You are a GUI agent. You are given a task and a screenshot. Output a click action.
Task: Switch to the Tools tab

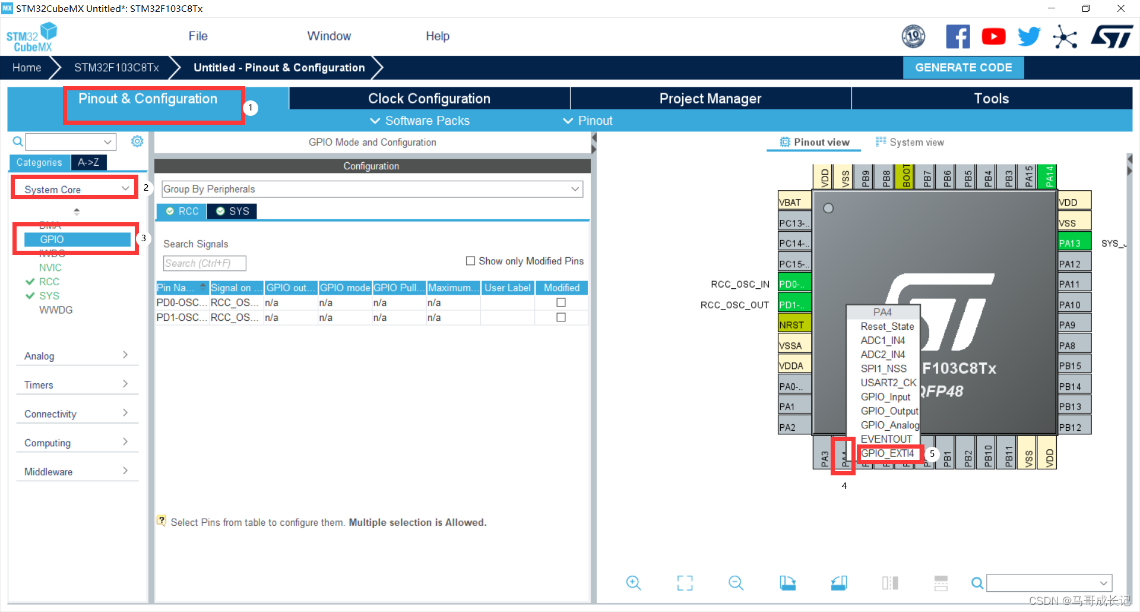992,98
